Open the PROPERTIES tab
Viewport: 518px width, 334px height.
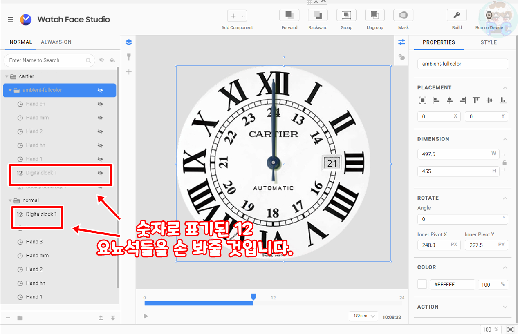pos(439,42)
